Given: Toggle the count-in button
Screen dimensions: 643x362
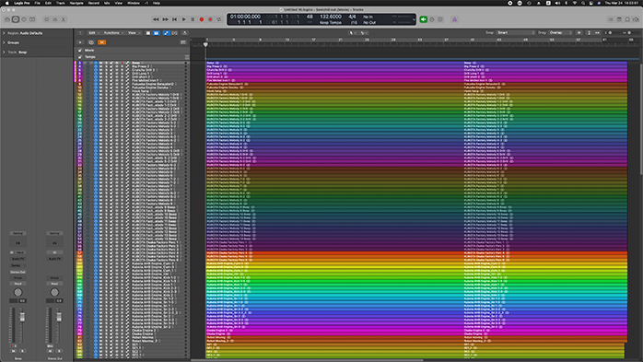Looking at the screenshot, I should 440,19.
